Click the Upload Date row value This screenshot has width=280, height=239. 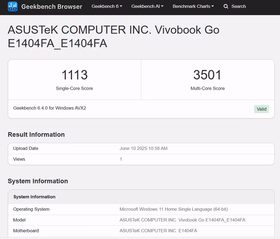[x=143, y=149]
